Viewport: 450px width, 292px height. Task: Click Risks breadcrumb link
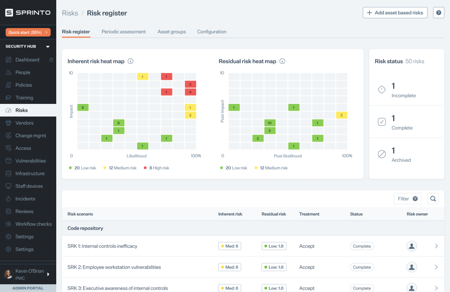pyautogui.click(x=70, y=13)
